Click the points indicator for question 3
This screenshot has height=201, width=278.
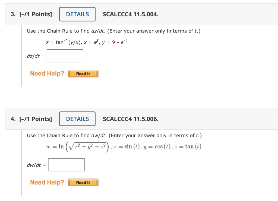point(35,14)
